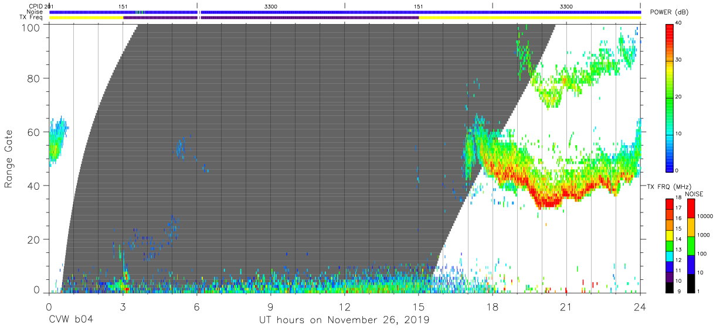Viewport: 720px width, 332px height.
Task: Click the CPID row label
Action: click(x=36, y=6)
